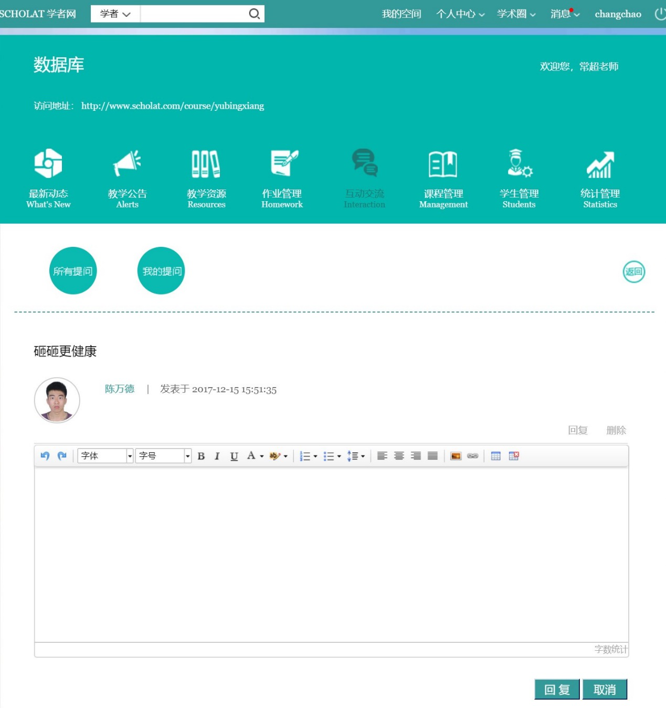
Task: Insert a table with the table icon
Action: 495,456
